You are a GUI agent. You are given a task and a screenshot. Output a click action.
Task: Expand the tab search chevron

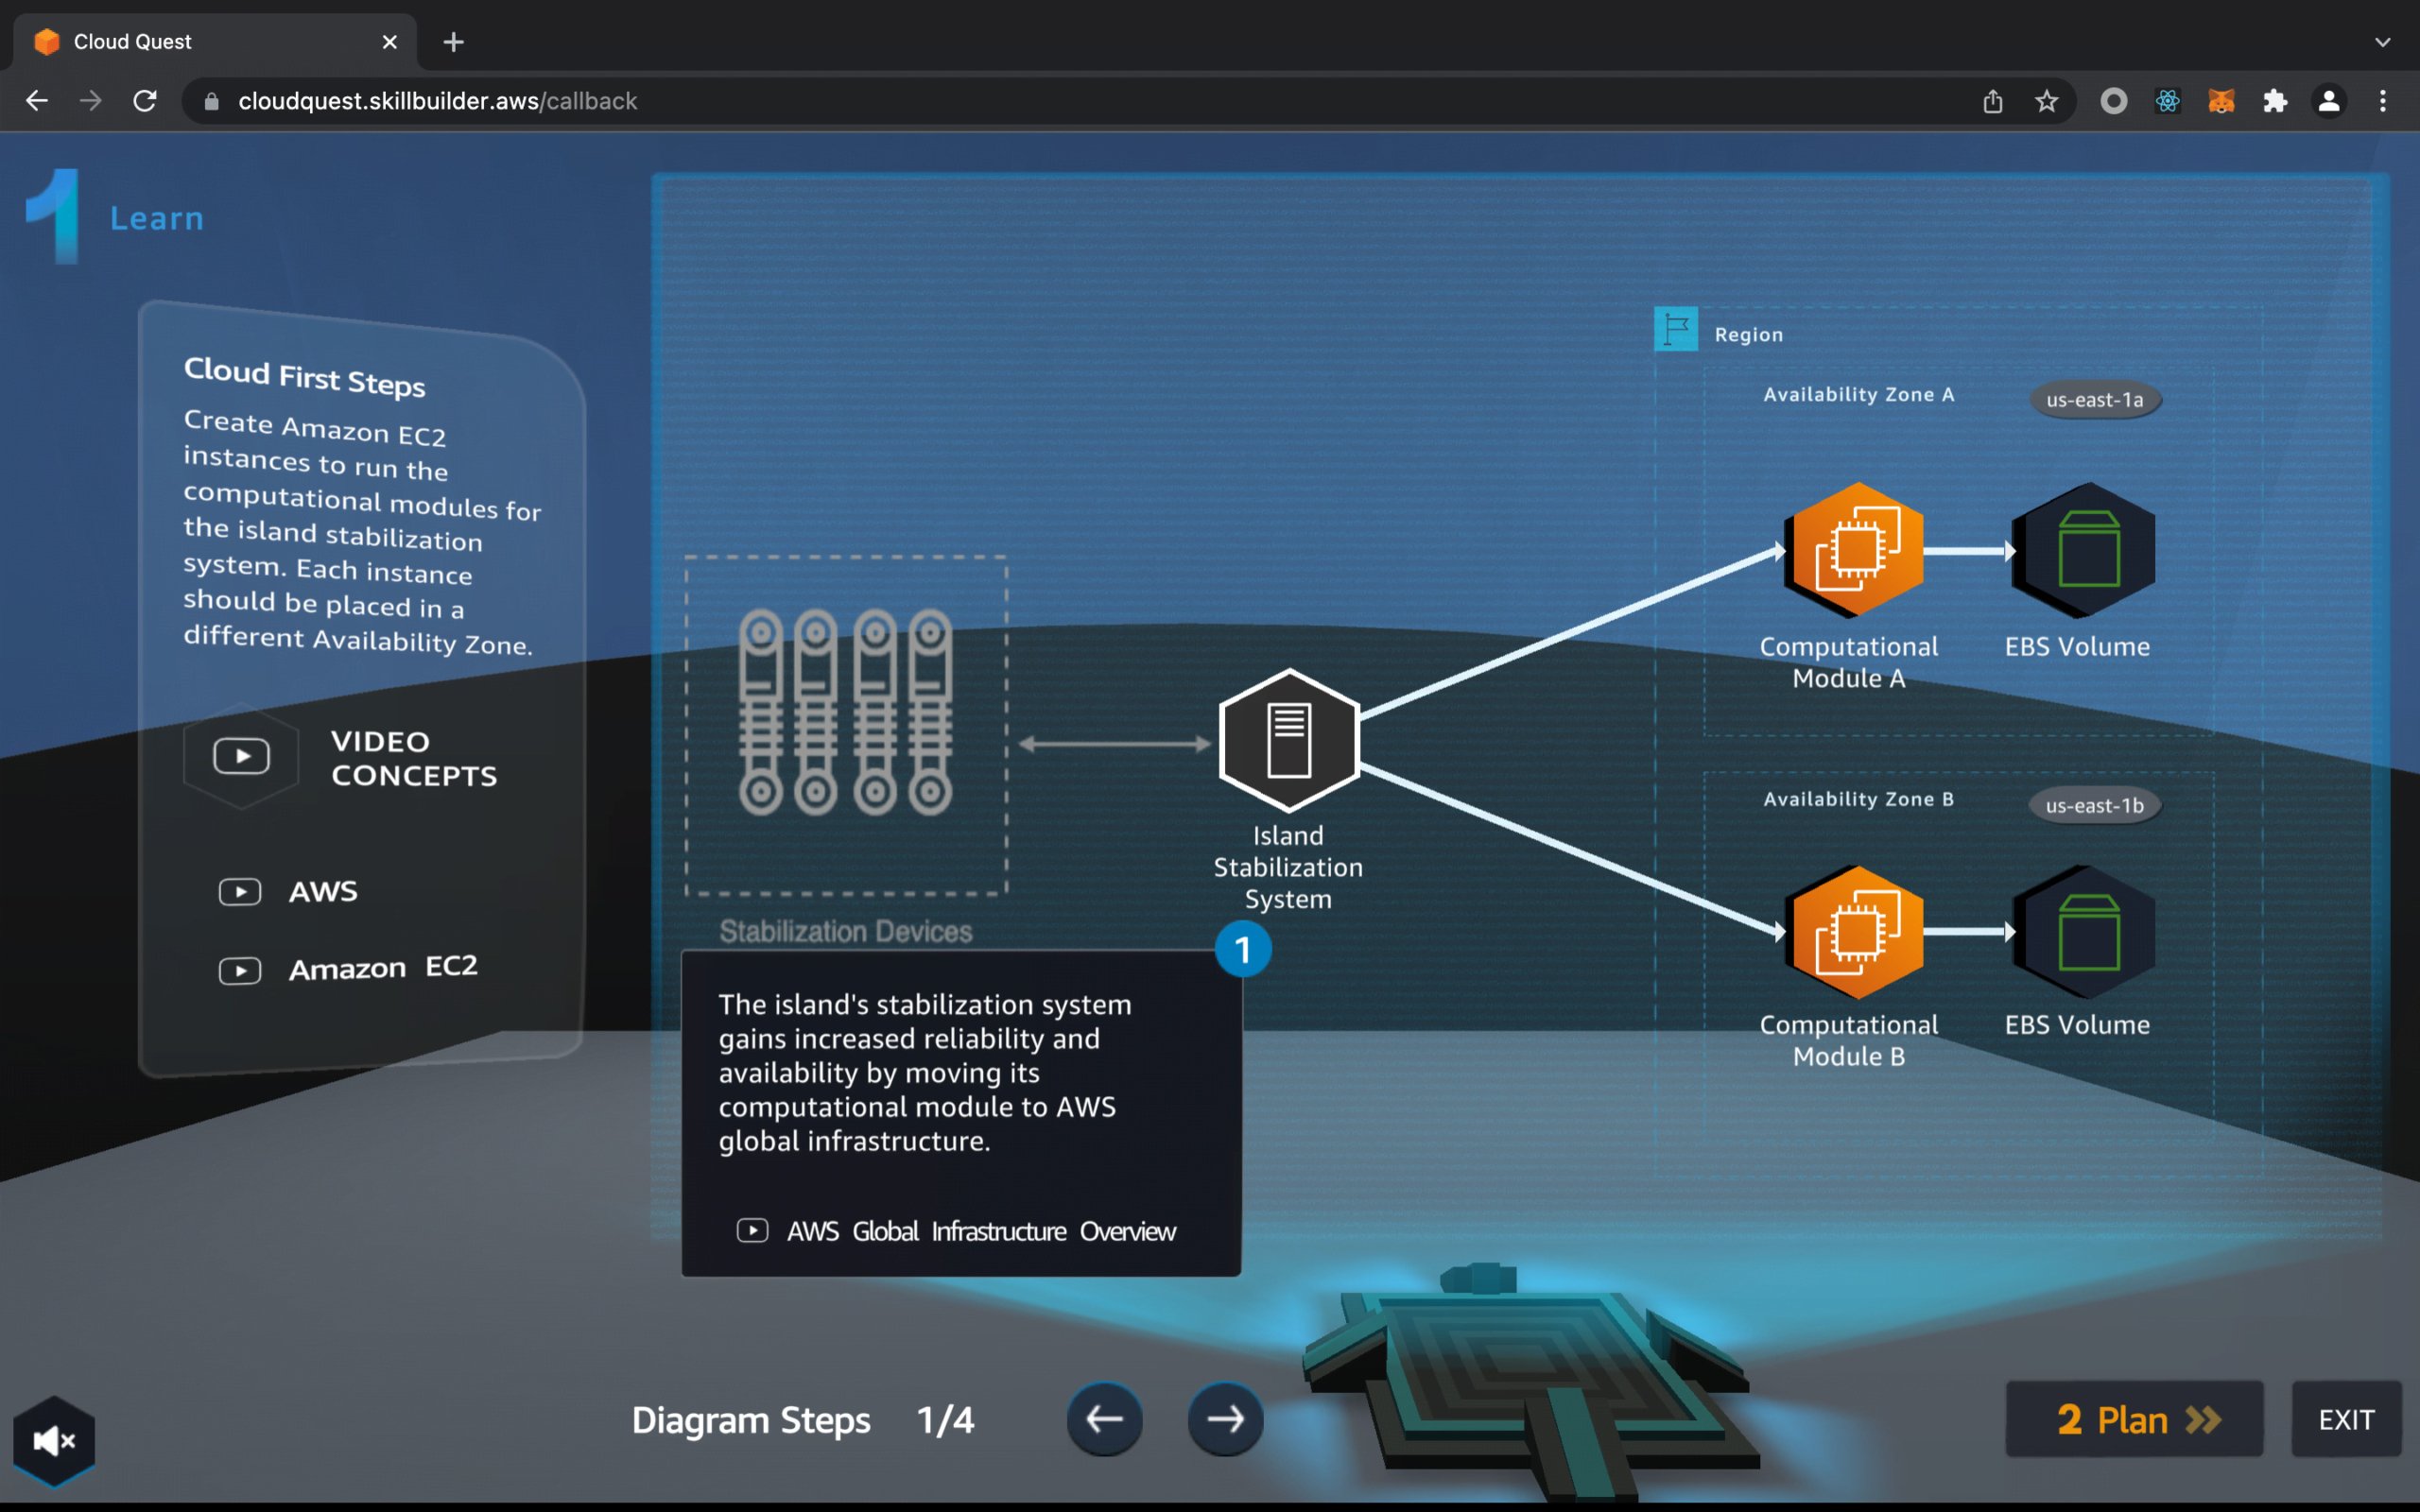pos(2383,42)
